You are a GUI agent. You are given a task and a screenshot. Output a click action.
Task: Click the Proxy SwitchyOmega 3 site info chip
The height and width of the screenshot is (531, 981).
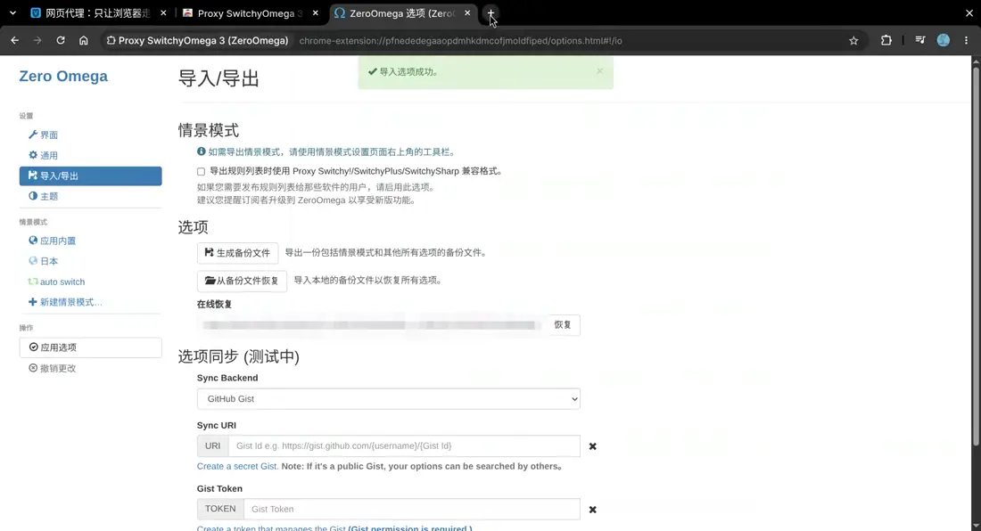(197, 41)
